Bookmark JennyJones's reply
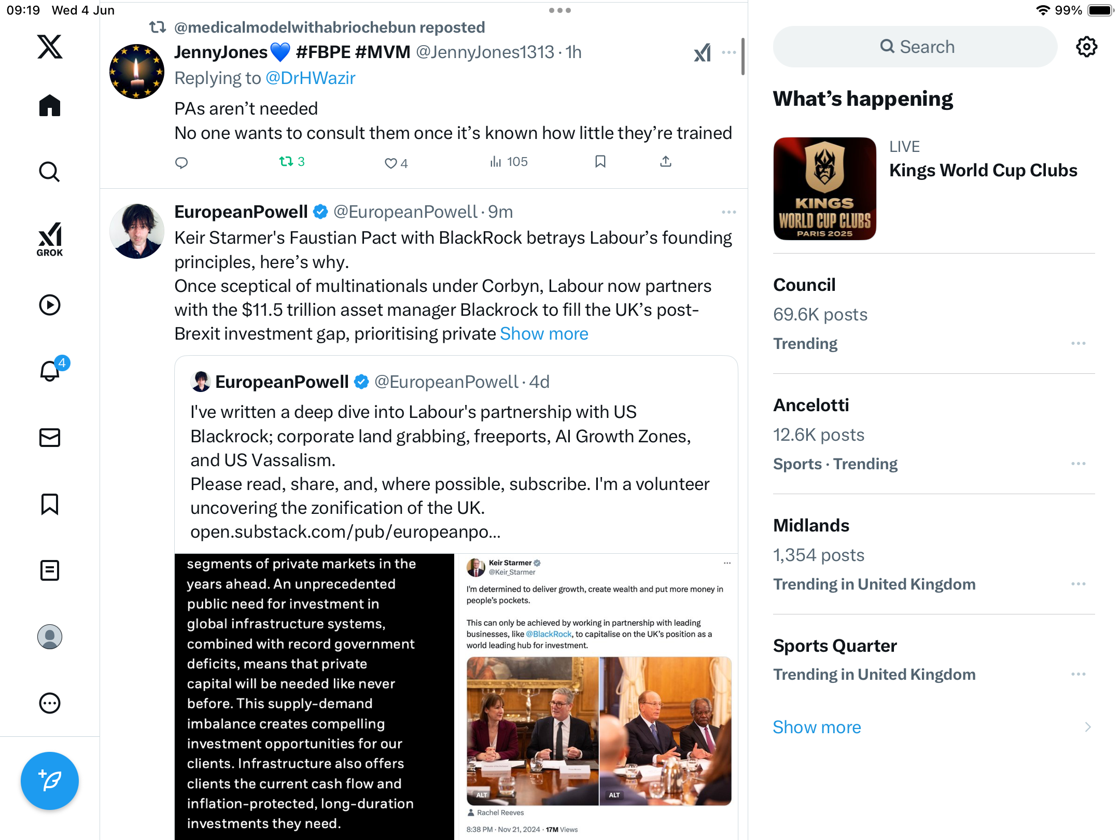The height and width of the screenshot is (840, 1120). tap(600, 162)
